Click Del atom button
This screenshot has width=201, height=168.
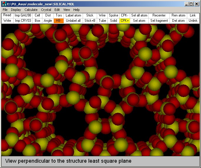click(178, 21)
